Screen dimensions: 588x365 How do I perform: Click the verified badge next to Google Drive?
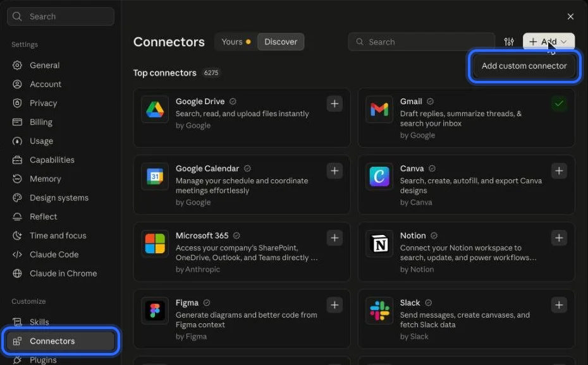click(x=233, y=102)
